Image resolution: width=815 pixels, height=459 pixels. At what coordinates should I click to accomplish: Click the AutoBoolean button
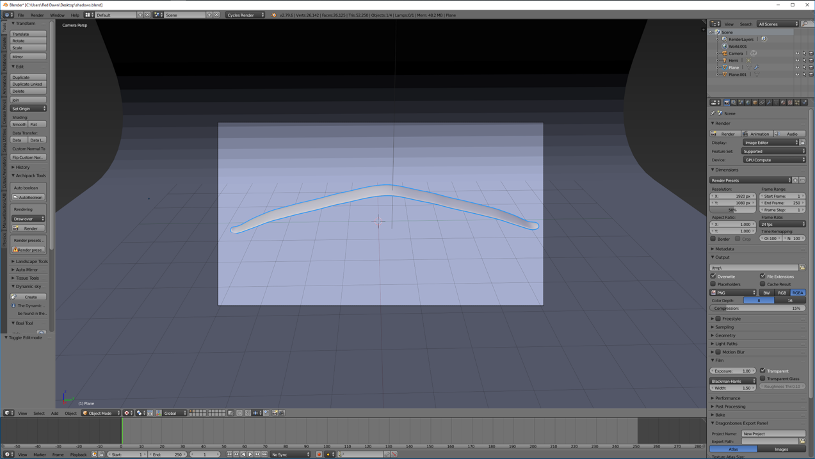tap(28, 197)
